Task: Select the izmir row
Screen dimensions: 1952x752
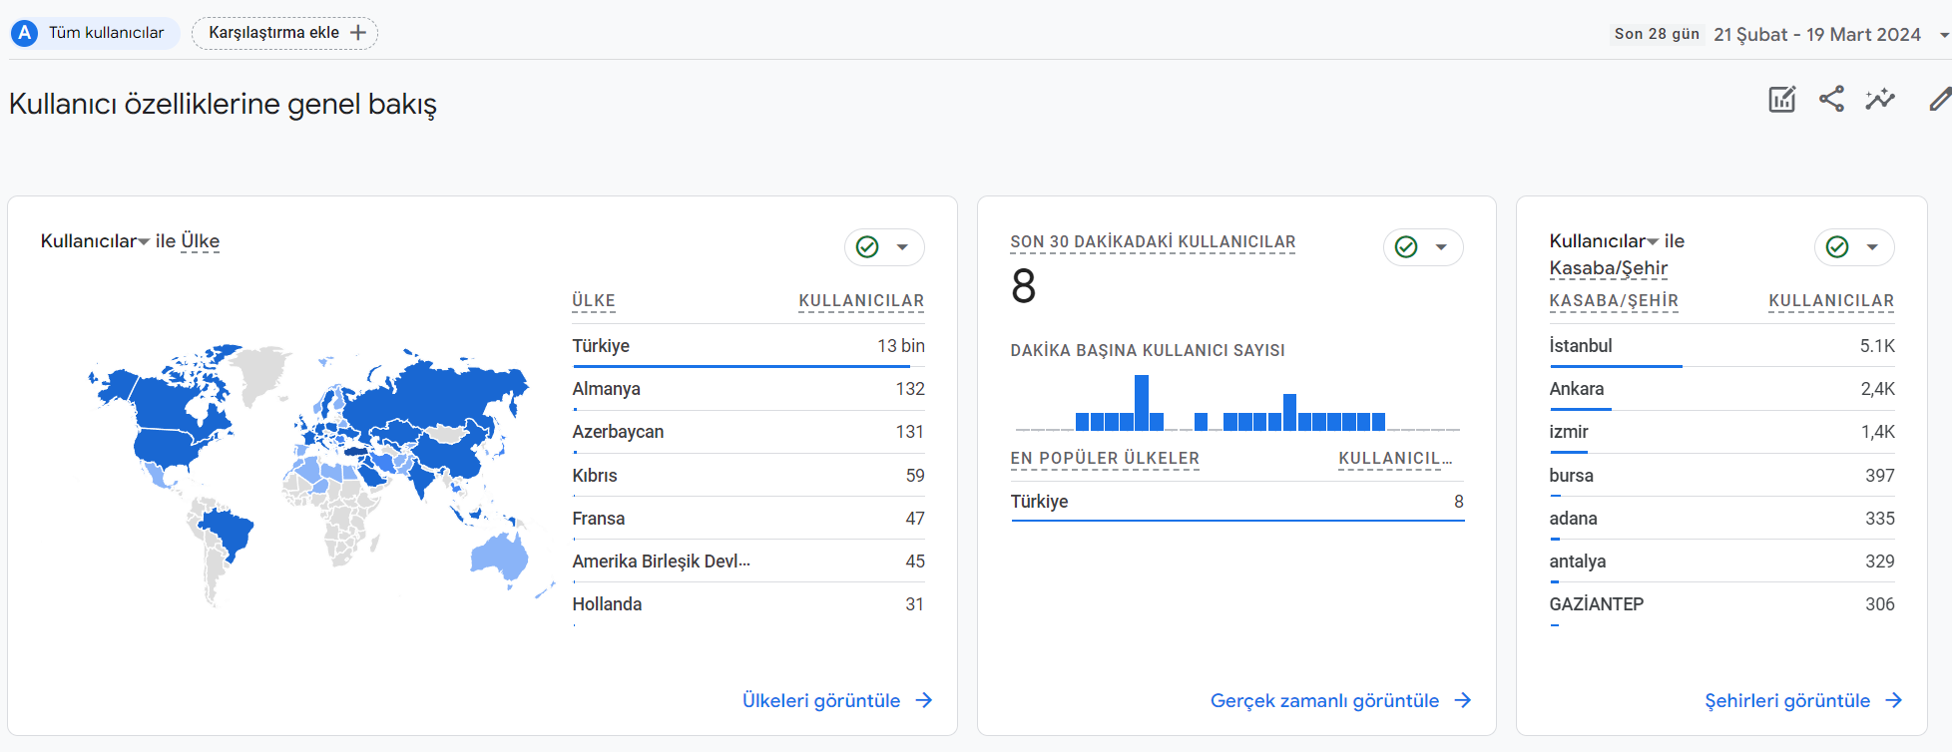Action: [1721, 432]
